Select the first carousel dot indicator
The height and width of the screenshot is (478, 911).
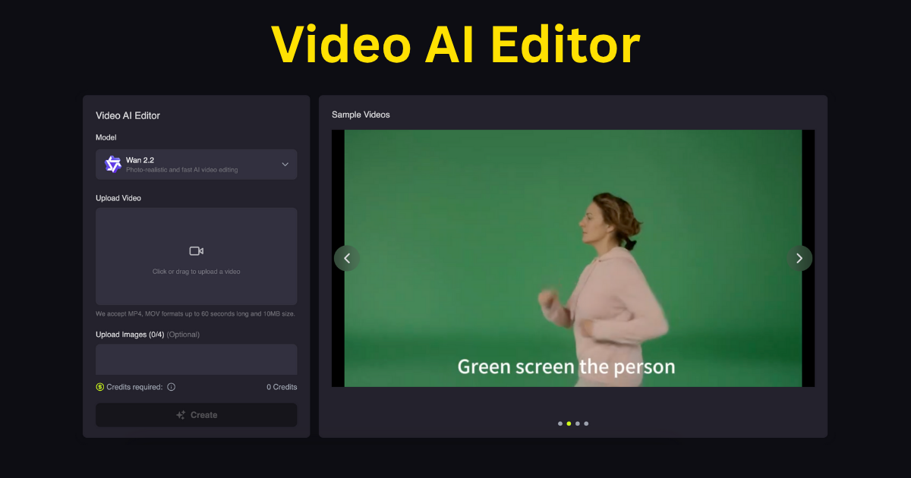coord(560,423)
